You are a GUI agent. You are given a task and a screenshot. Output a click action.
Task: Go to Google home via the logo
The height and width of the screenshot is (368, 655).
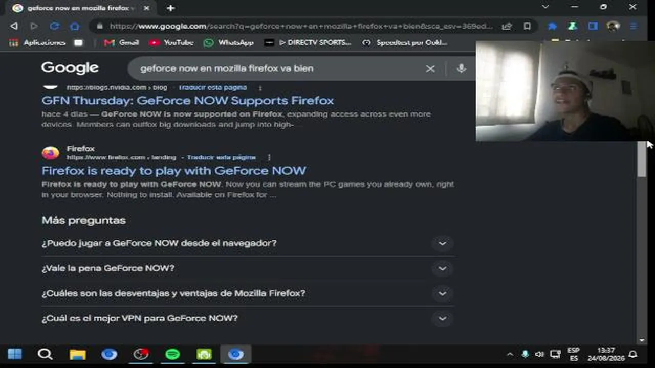click(x=70, y=68)
